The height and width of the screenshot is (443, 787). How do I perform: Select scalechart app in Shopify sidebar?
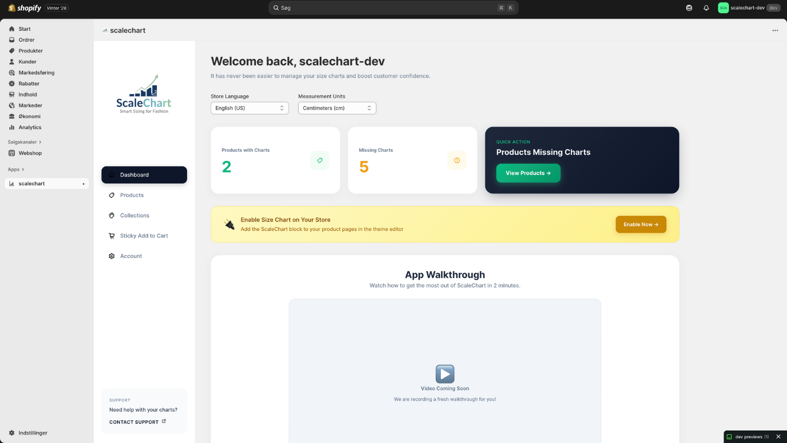click(x=47, y=184)
